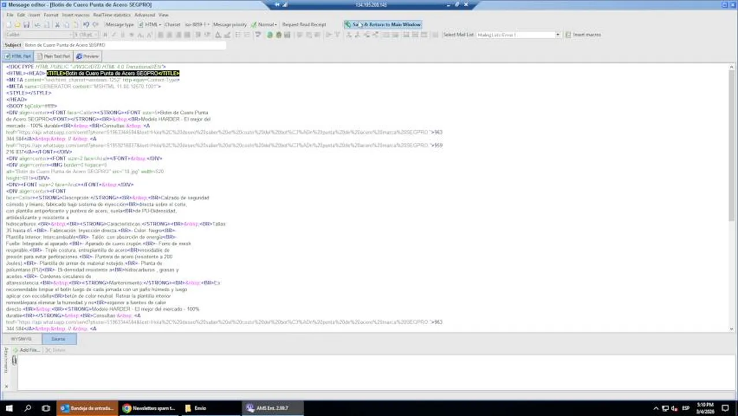738x416 pixels.
Task: Open the Preview tab
Action: pos(88,56)
